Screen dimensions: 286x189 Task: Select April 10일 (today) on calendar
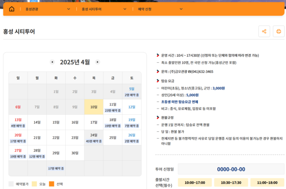[x=94, y=107]
